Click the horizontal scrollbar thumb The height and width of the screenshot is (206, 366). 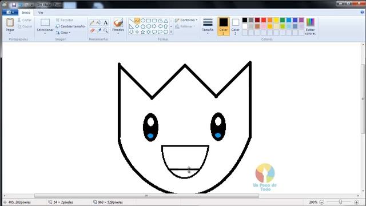click(x=146, y=196)
